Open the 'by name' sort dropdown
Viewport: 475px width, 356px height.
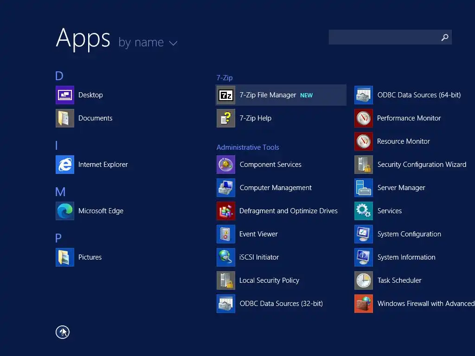click(148, 42)
